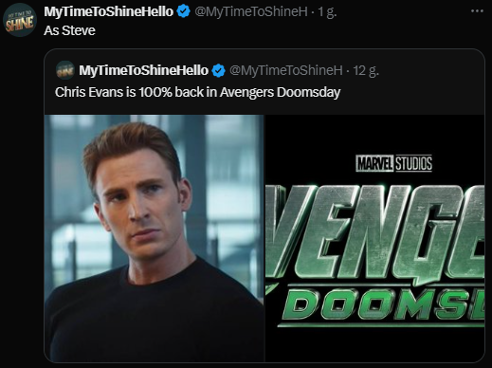Click the verified badge on the main tweet
492x368 pixels.
point(183,11)
